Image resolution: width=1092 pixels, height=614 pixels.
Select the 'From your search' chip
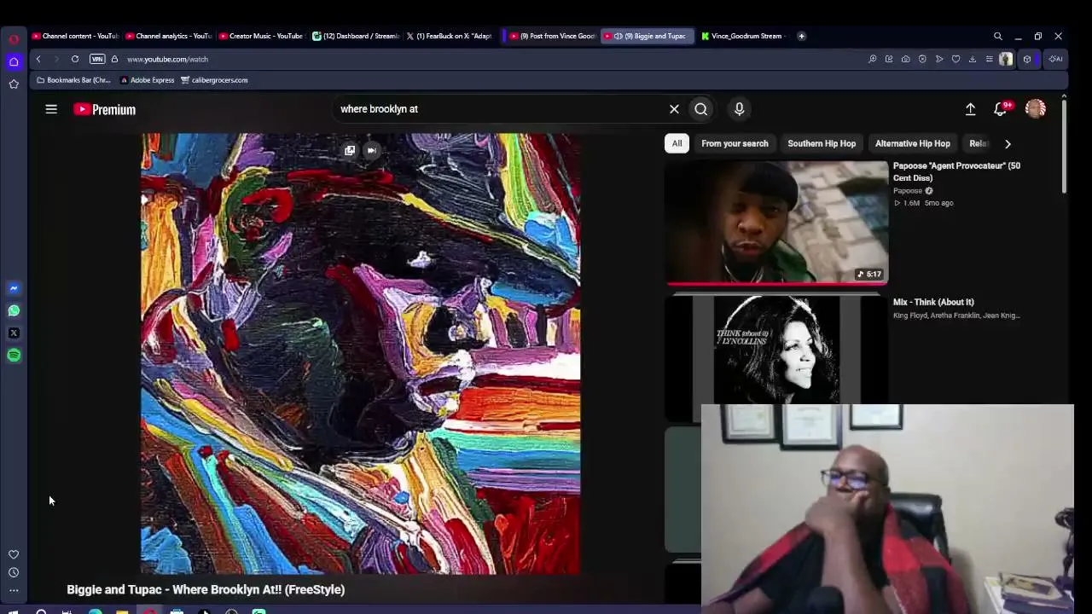point(735,143)
